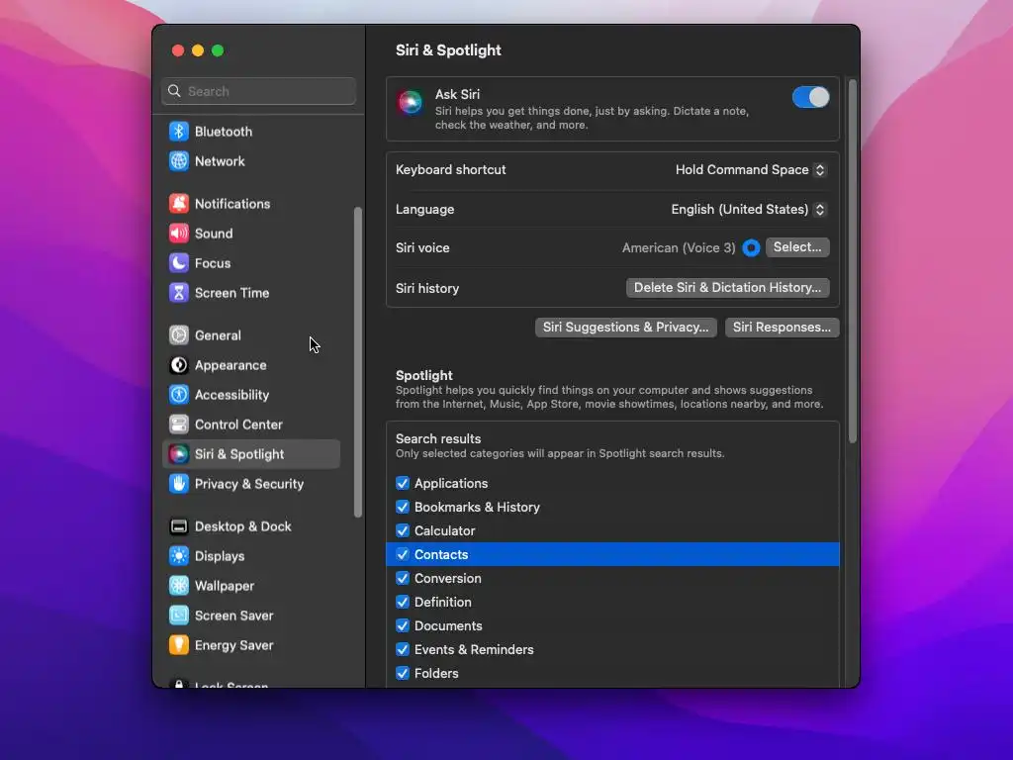Click the Siri orb icon beside Ask Siri
Viewport: 1013px width, 760px height.
pos(411,102)
